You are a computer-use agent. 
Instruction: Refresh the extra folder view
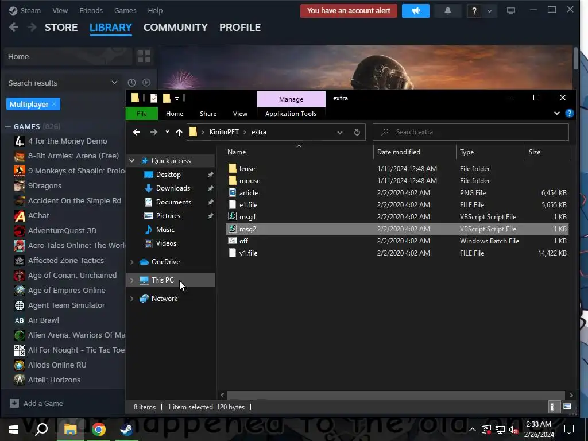click(x=357, y=132)
